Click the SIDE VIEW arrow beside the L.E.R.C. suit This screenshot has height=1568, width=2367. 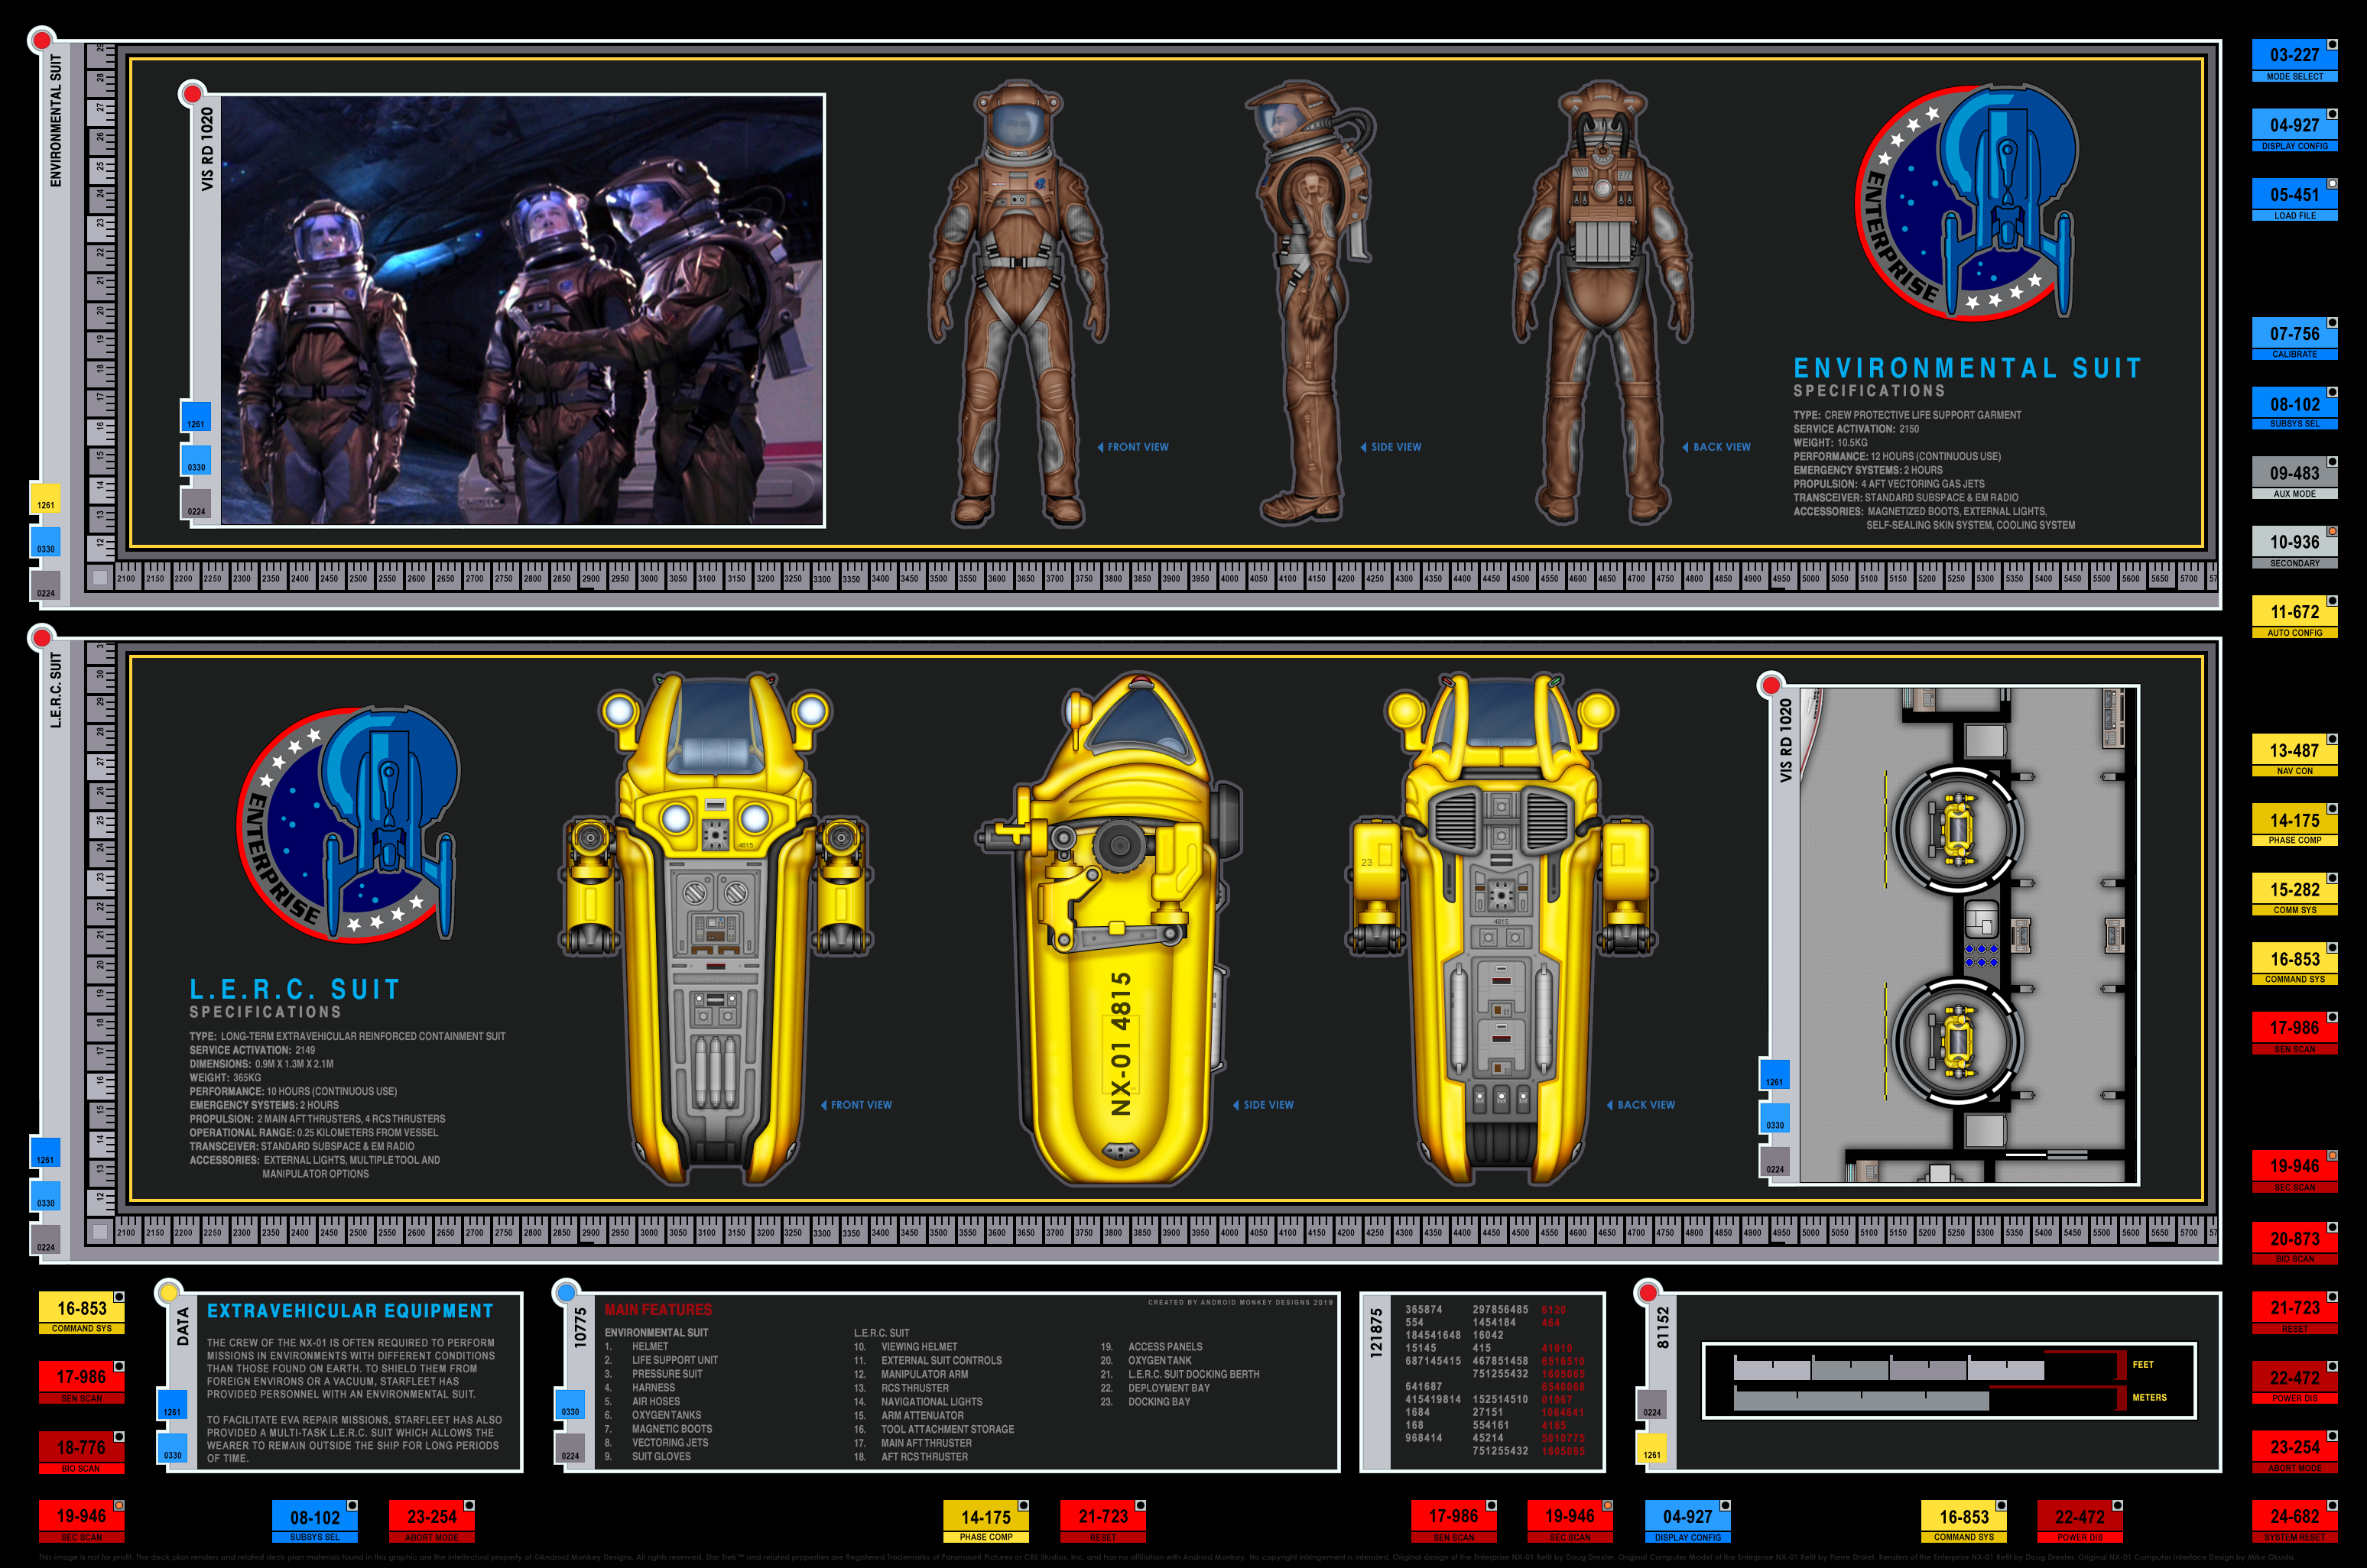pos(1236,1105)
